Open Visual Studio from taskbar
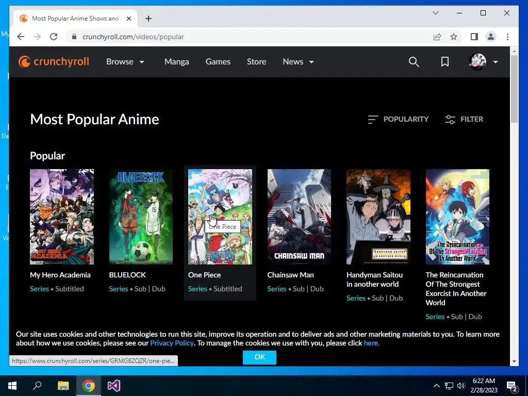The width and height of the screenshot is (528, 396). [114, 386]
